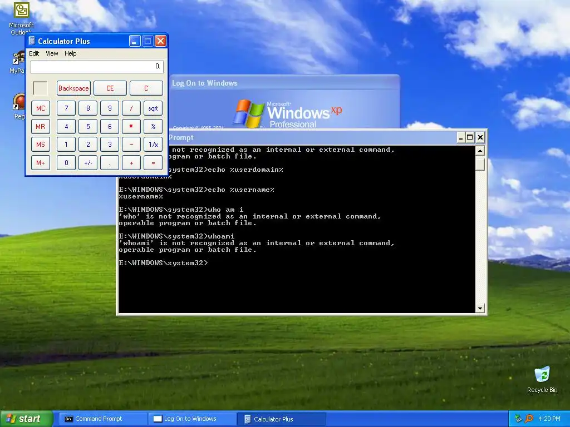Click the minus (-) button
The height and width of the screenshot is (427, 570).
pos(131,145)
